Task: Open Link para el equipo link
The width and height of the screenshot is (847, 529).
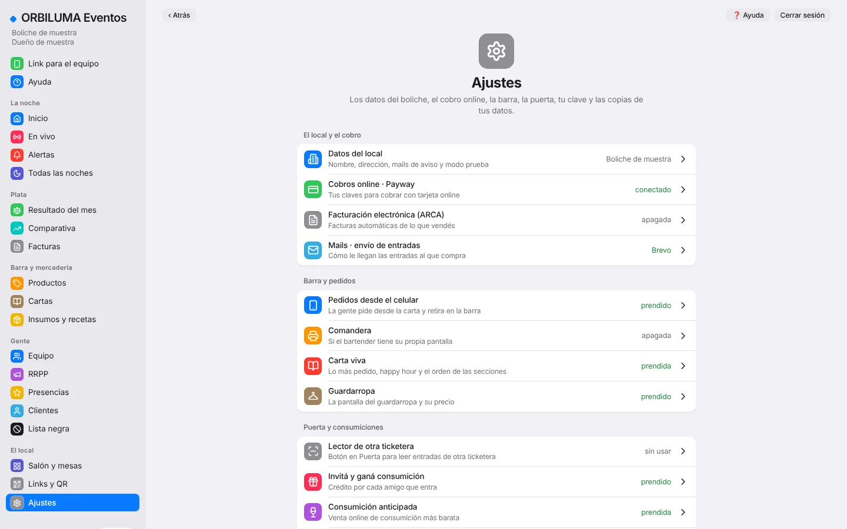Action: tap(72, 63)
